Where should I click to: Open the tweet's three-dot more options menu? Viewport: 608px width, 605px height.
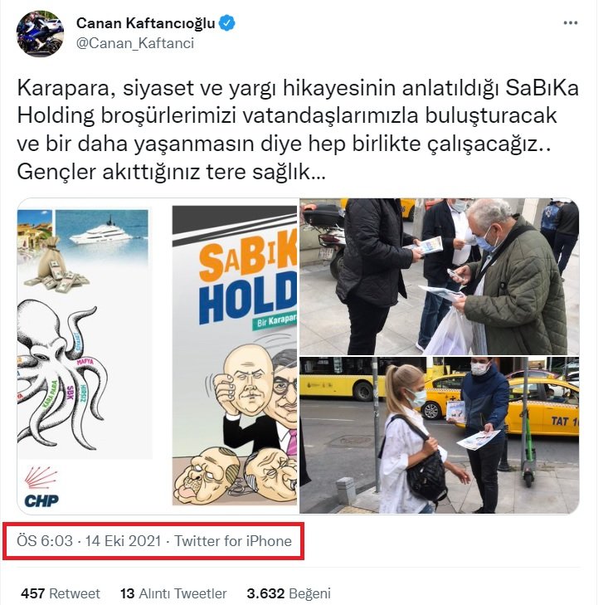[x=570, y=23]
